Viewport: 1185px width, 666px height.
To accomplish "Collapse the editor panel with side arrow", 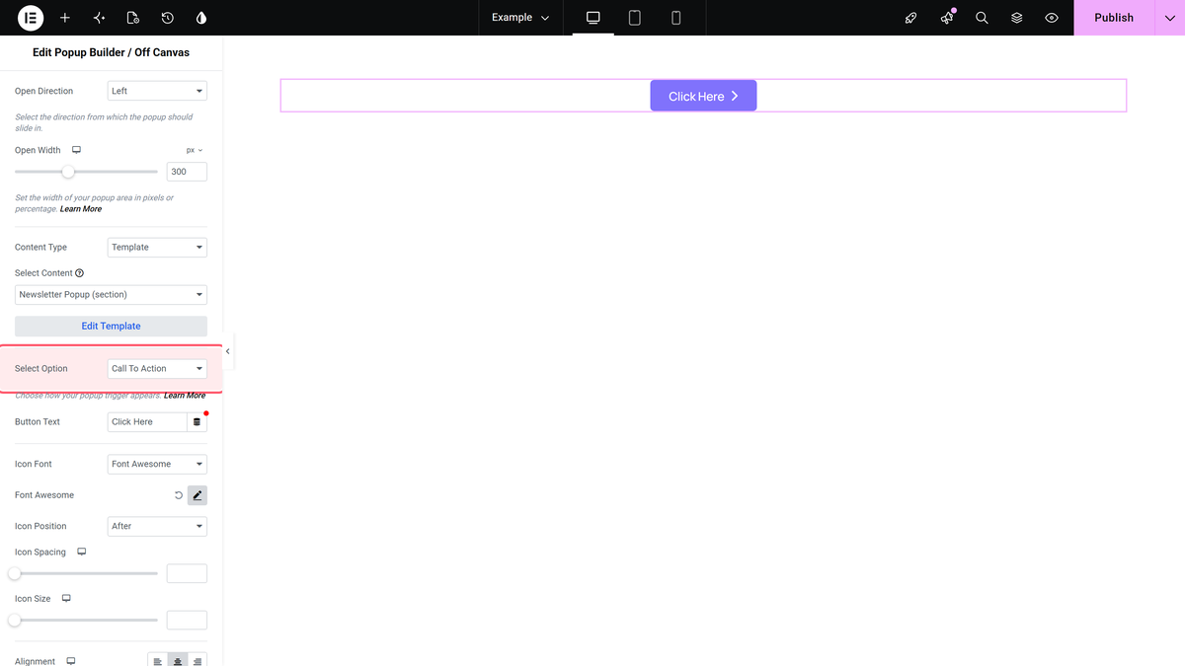I will coord(228,351).
